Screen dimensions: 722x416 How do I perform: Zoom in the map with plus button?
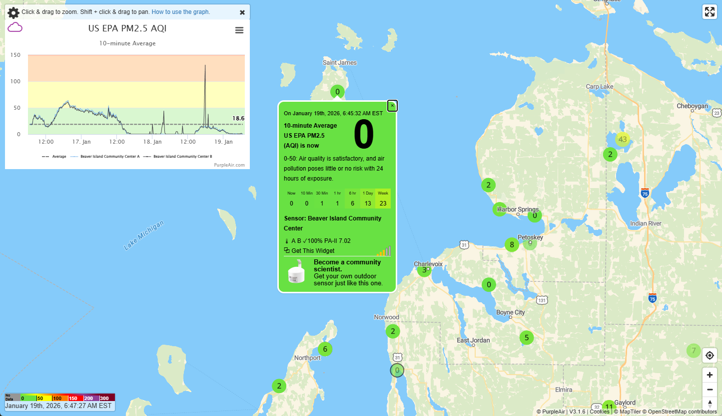710,375
